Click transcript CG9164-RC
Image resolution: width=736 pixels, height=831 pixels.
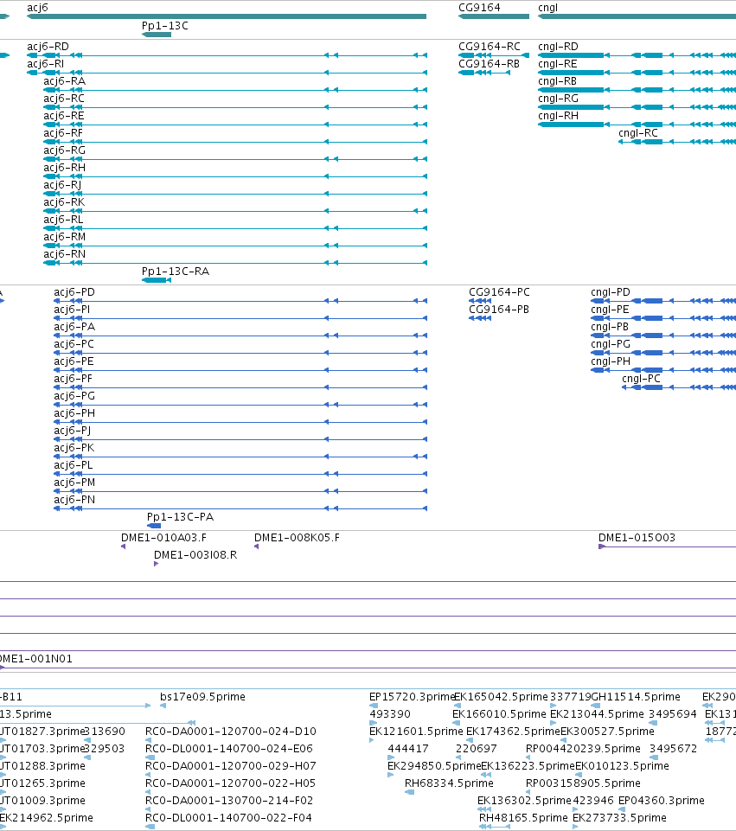click(x=490, y=47)
